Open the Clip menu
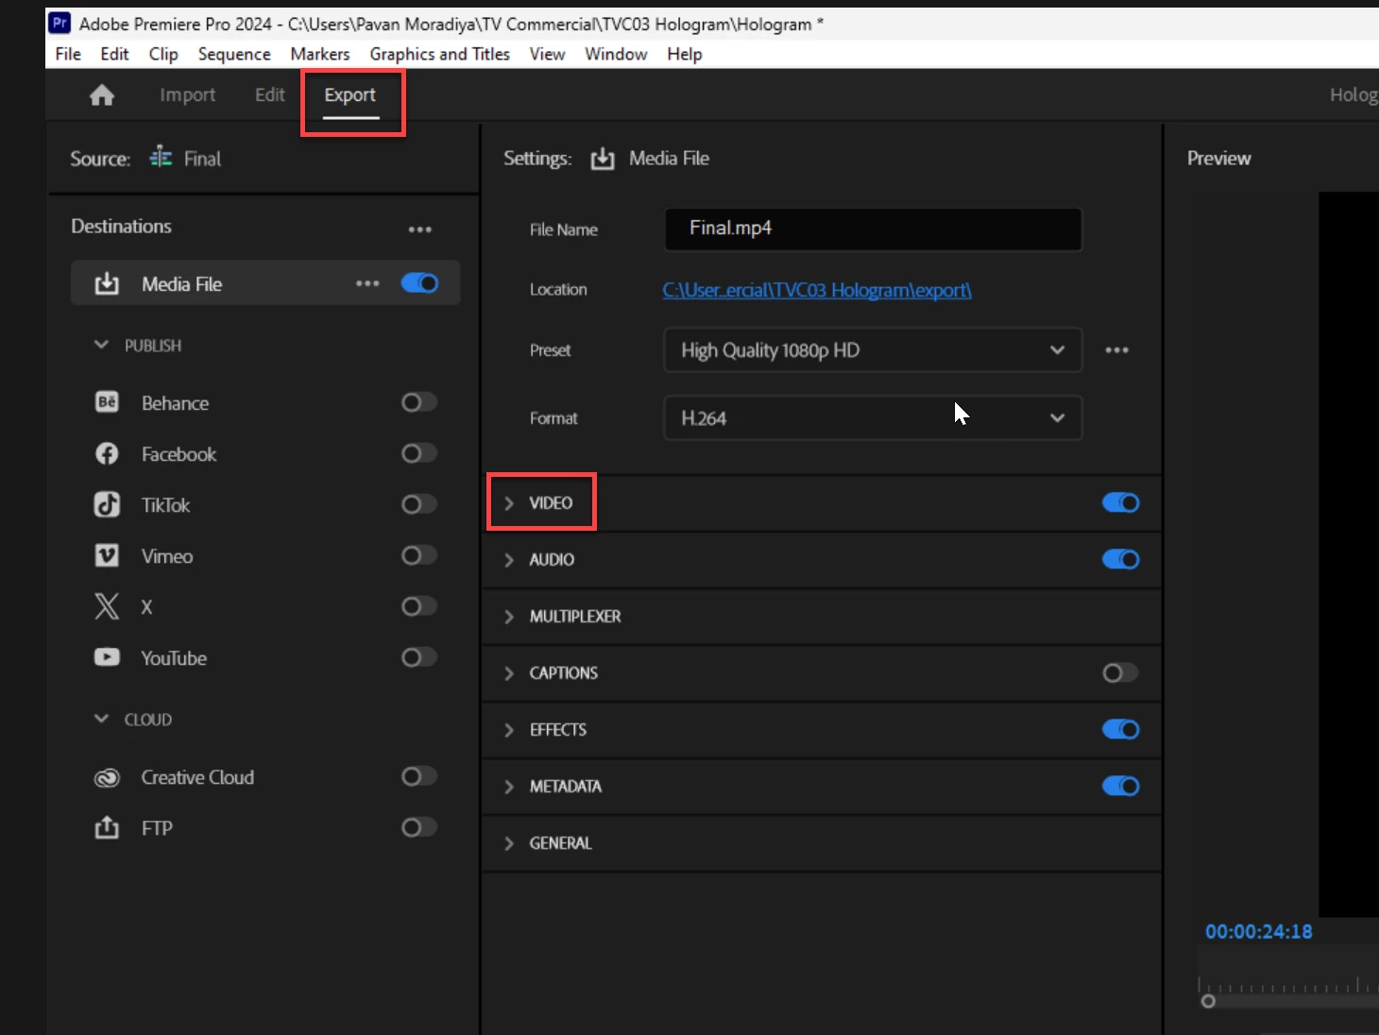Image resolution: width=1379 pixels, height=1035 pixels. (163, 54)
